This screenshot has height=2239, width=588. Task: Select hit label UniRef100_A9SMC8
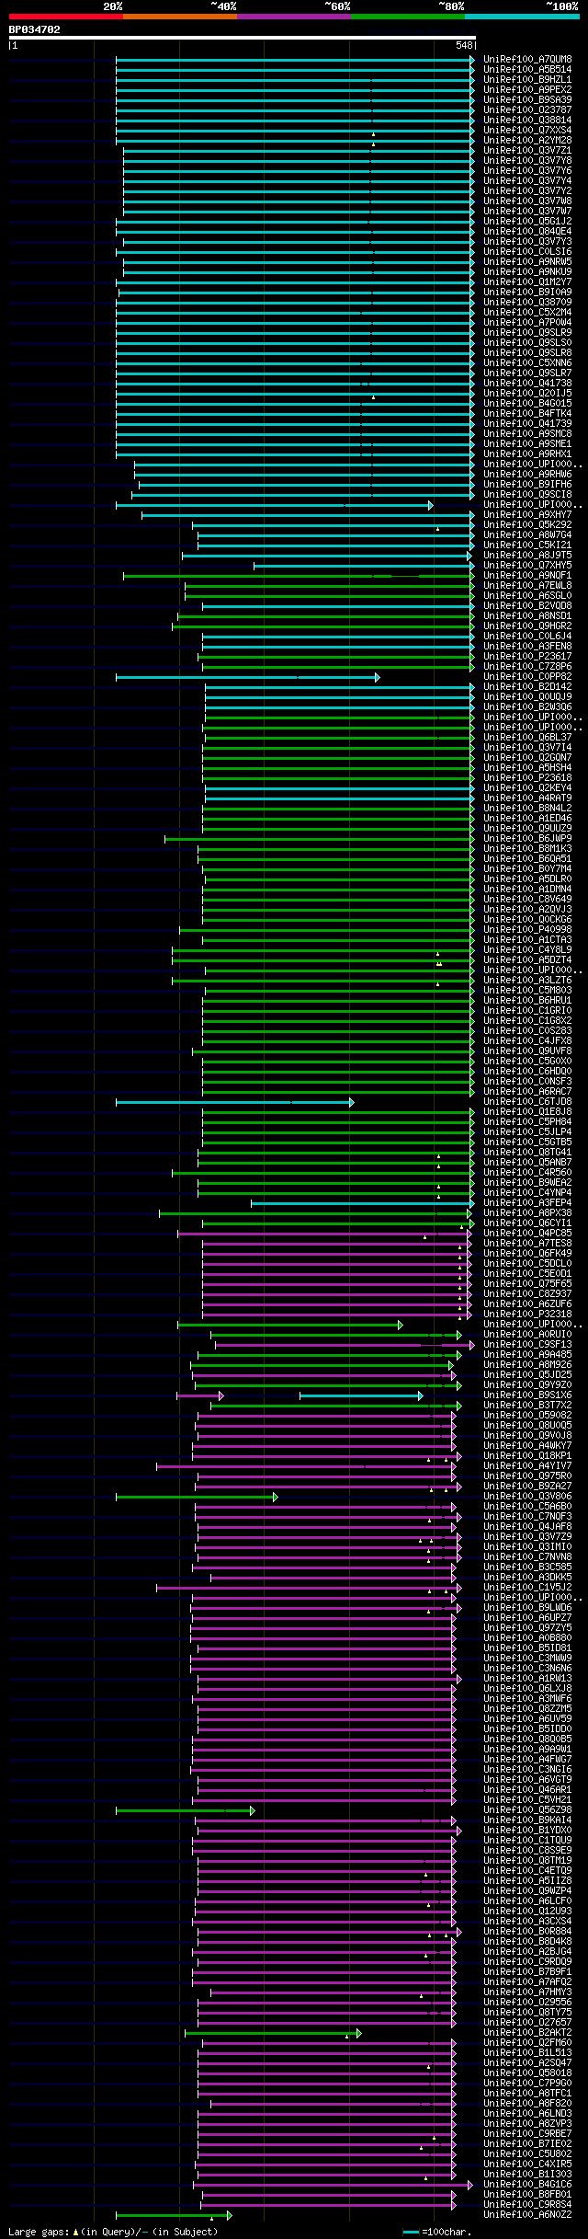pyautogui.click(x=527, y=434)
